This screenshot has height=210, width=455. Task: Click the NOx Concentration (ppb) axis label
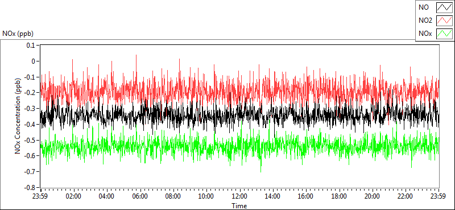coord(18,116)
